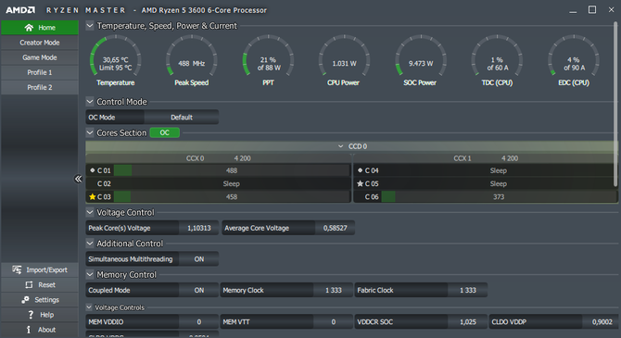Click the C 04 Sleep core row
Image resolution: width=621 pixels, height=338 pixels.
click(x=486, y=170)
